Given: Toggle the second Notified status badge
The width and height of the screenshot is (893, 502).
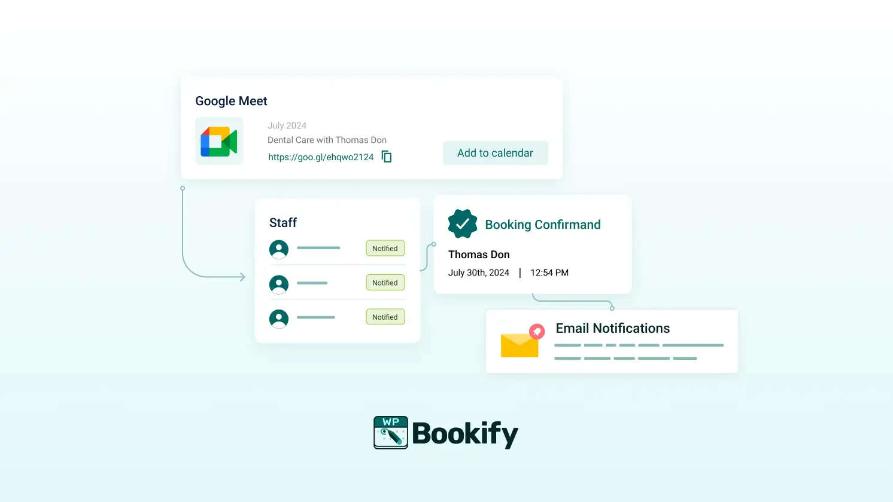Looking at the screenshot, I should pos(385,282).
